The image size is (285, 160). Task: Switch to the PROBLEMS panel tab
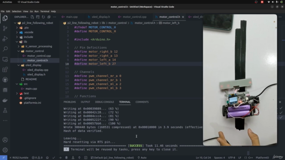pyautogui.click(x=69, y=102)
